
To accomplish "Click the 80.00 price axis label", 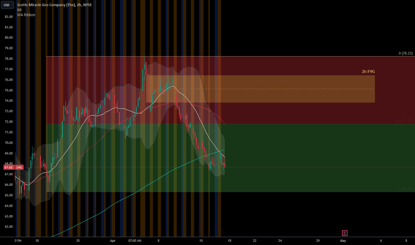I will click(9, 37).
